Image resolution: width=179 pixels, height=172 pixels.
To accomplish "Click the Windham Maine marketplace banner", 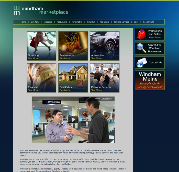I will point(150,80).
